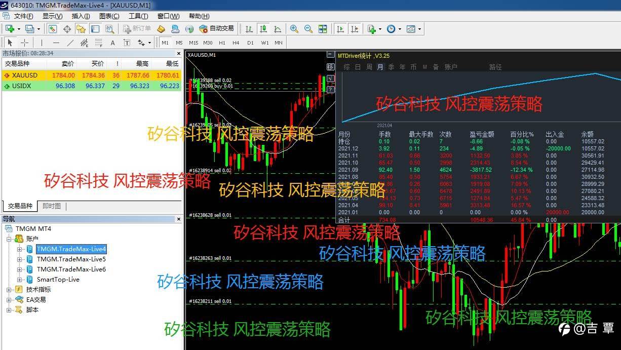Screen dimensions: 621x350
Task: Open the 插入(I) menu
Action: tap(81, 16)
